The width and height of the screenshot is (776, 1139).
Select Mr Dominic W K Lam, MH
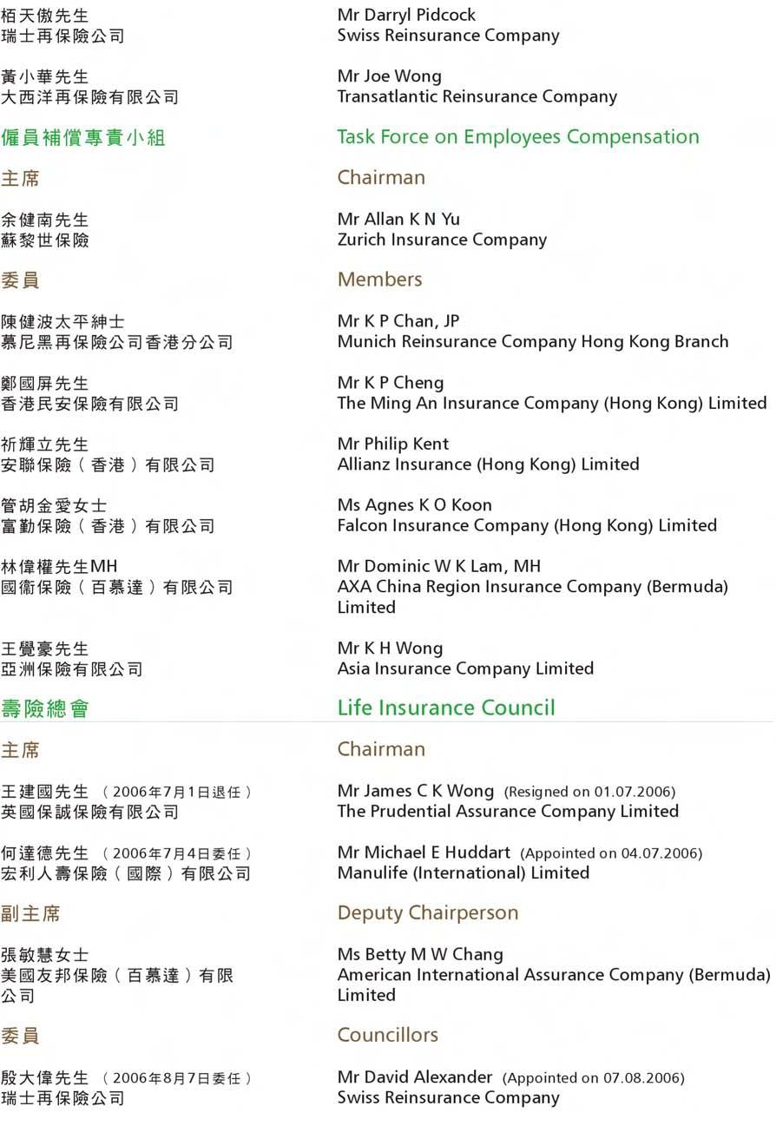tap(439, 566)
